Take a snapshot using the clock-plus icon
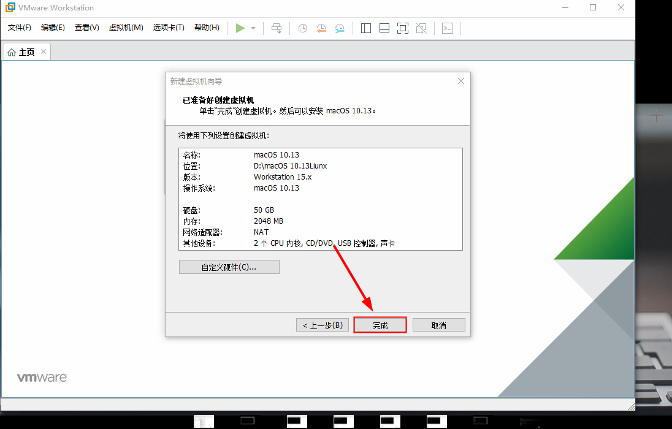The width and height of the screenshot is (672, 429). point(302,28)
